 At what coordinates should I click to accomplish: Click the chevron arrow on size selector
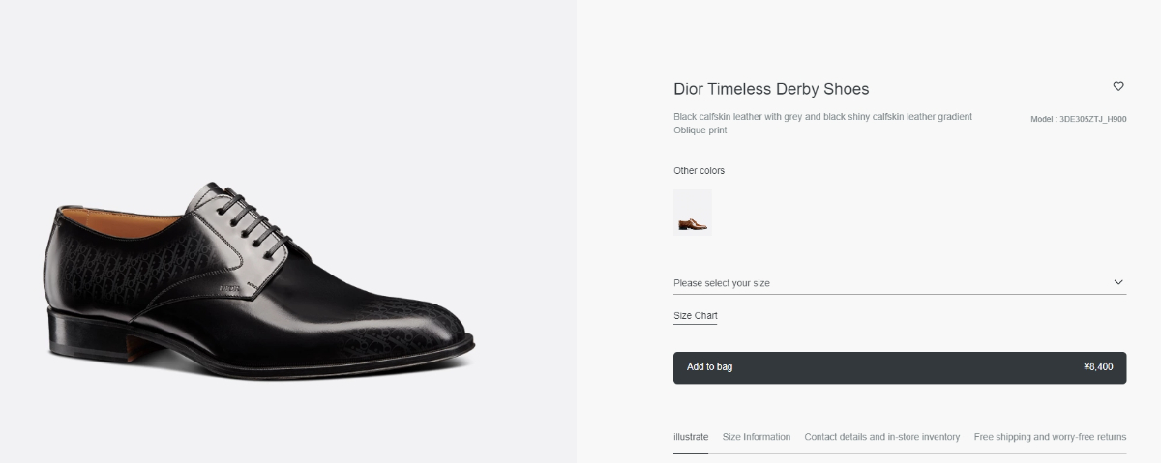pos(1118,282)
